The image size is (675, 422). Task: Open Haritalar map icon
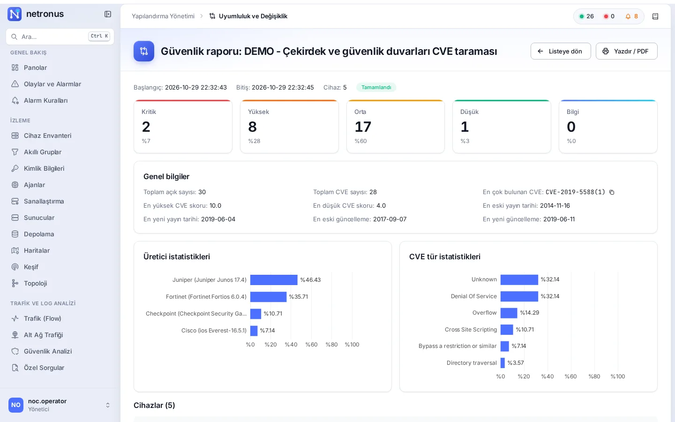click(x=15, y=250)
